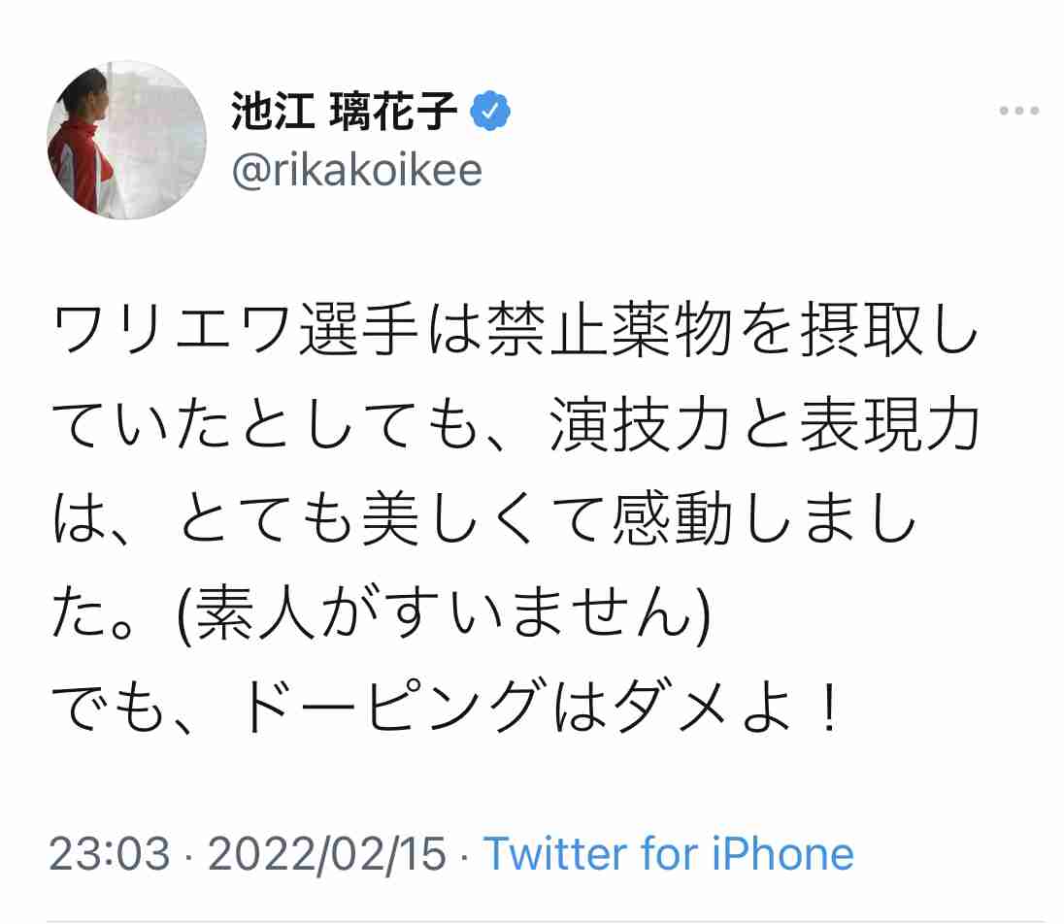1064x924 pixels.
Task: Open the profile photo of 池江 璃花子
Action: [126, 140]
